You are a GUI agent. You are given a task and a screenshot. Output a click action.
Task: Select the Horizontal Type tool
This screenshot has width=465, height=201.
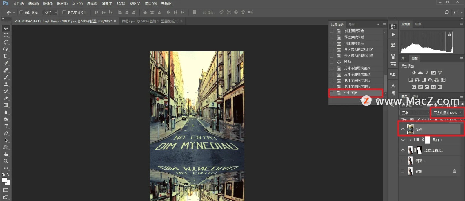(x=6, y=126)
